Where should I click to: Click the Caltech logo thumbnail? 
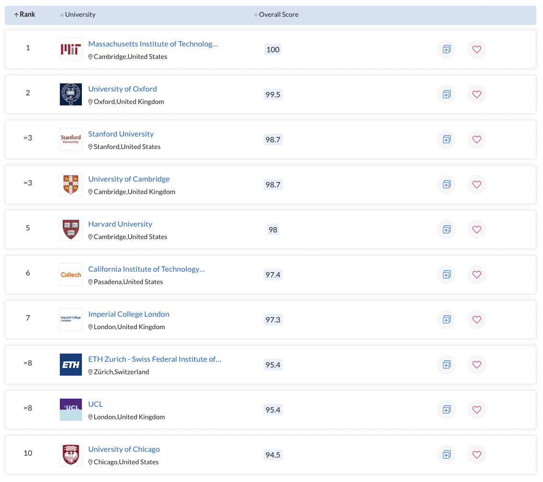pyautogui.click(x=70, y=275)
